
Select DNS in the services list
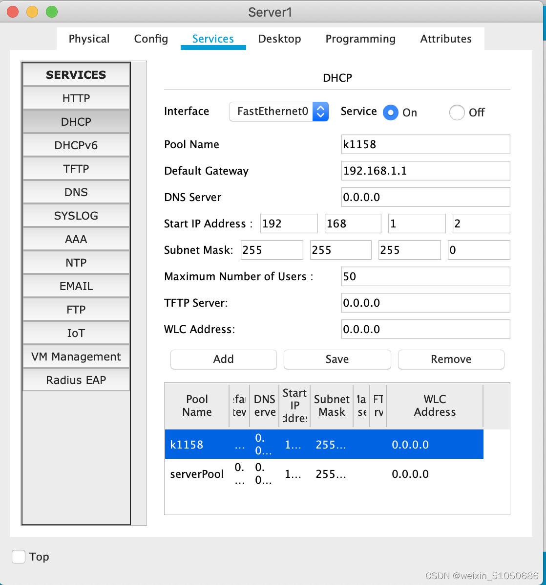[76, 192]
